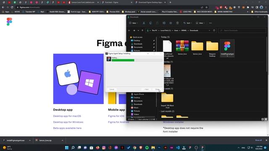
Task: Close the Chrome downloads bar
Action: (x=266, y=140)
